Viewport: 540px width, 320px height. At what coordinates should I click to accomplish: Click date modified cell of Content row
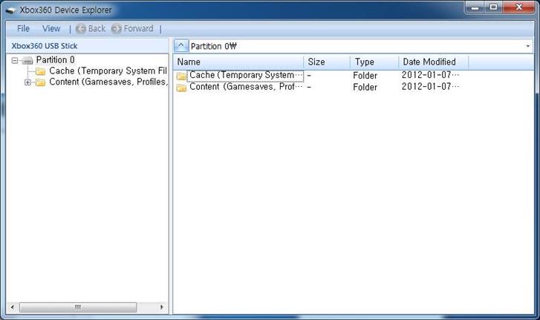pyautogui.click(x=431, y=86)
